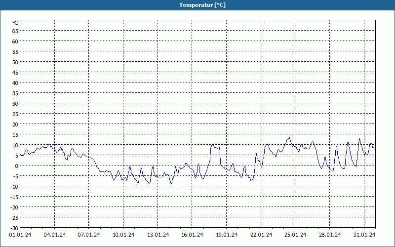Click the 28.01.24 date label
395x247 pixels.
[329, 235]
